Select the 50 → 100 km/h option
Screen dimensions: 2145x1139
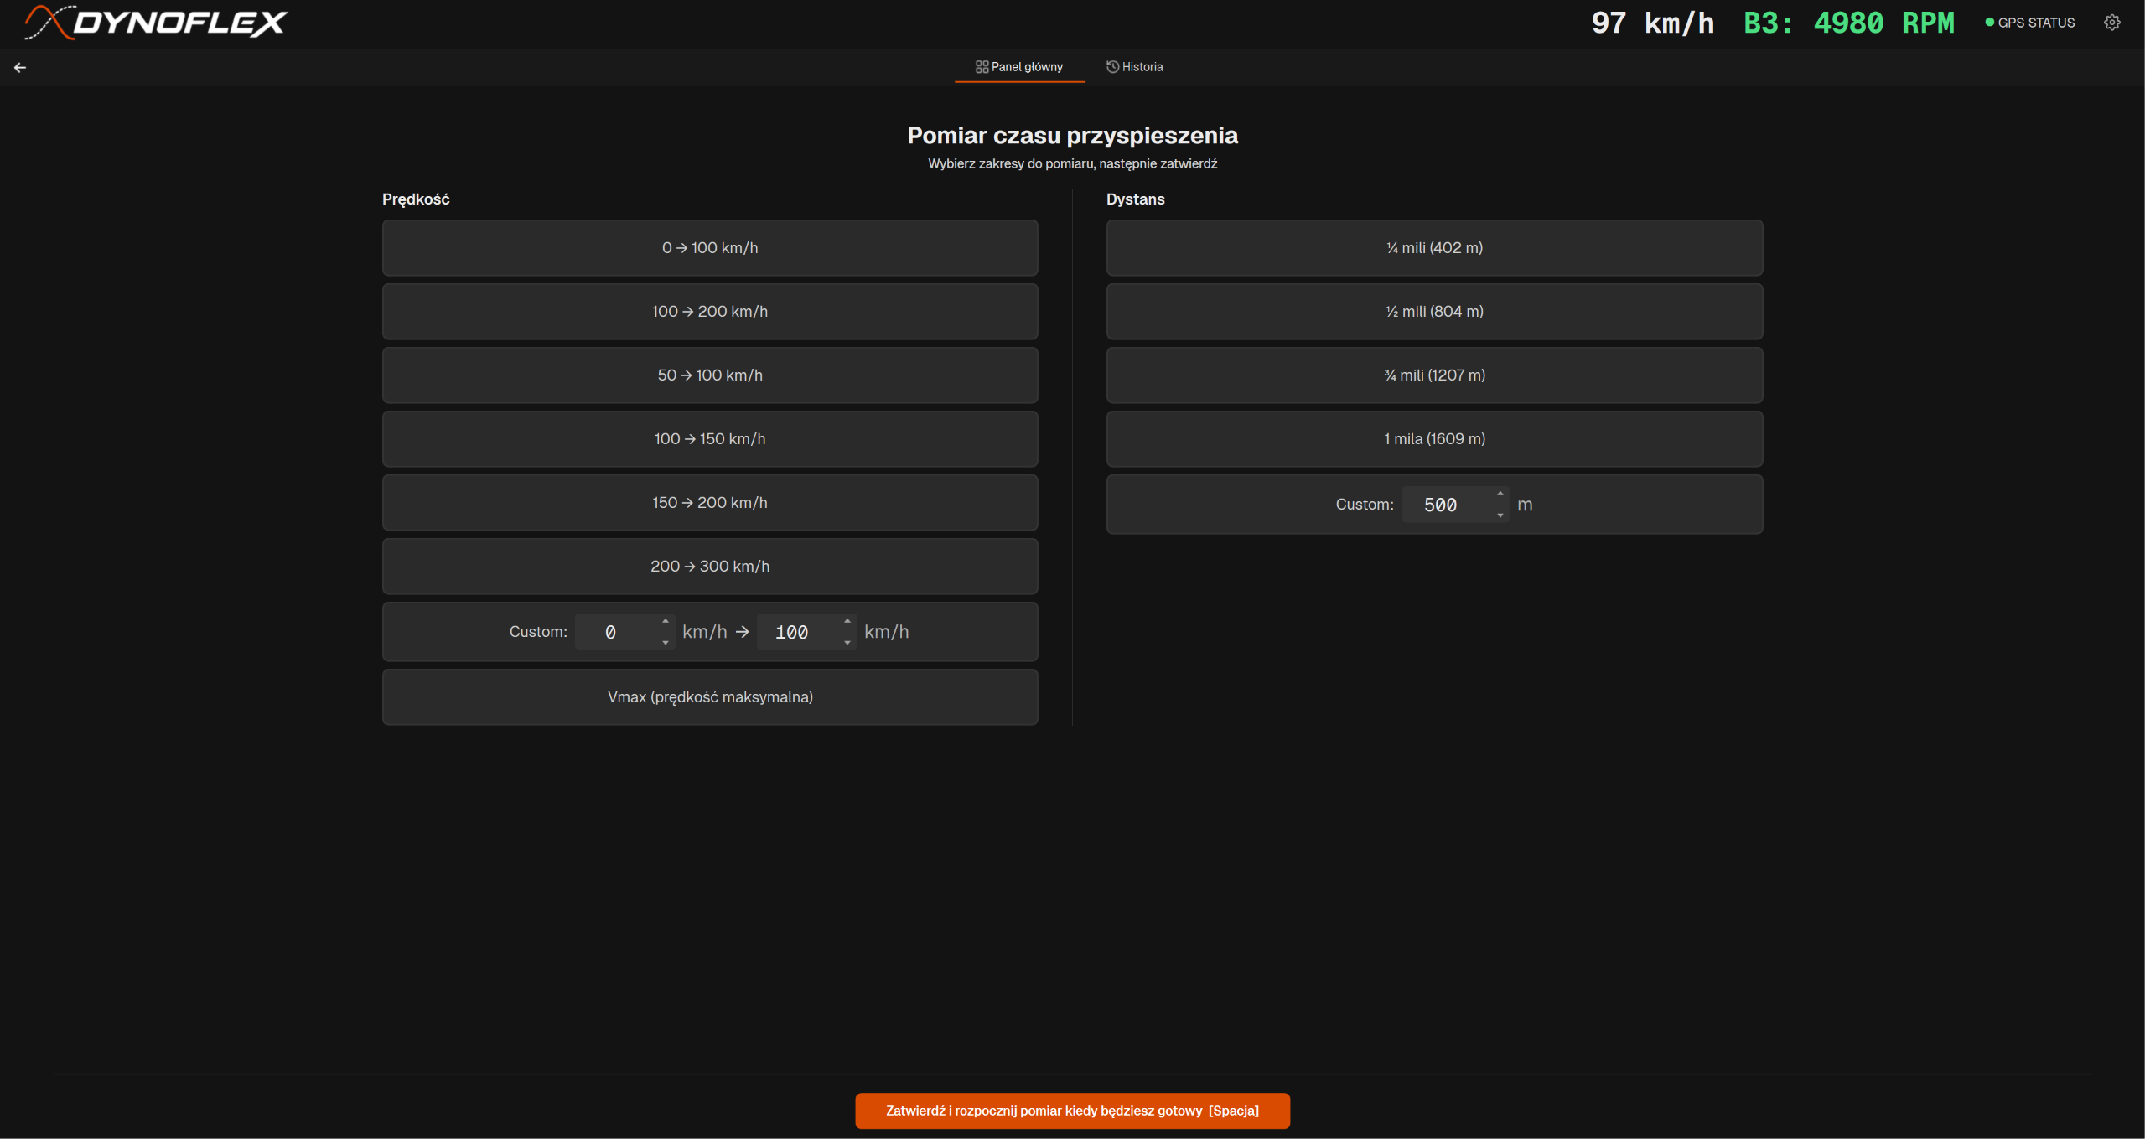[710, 375]
